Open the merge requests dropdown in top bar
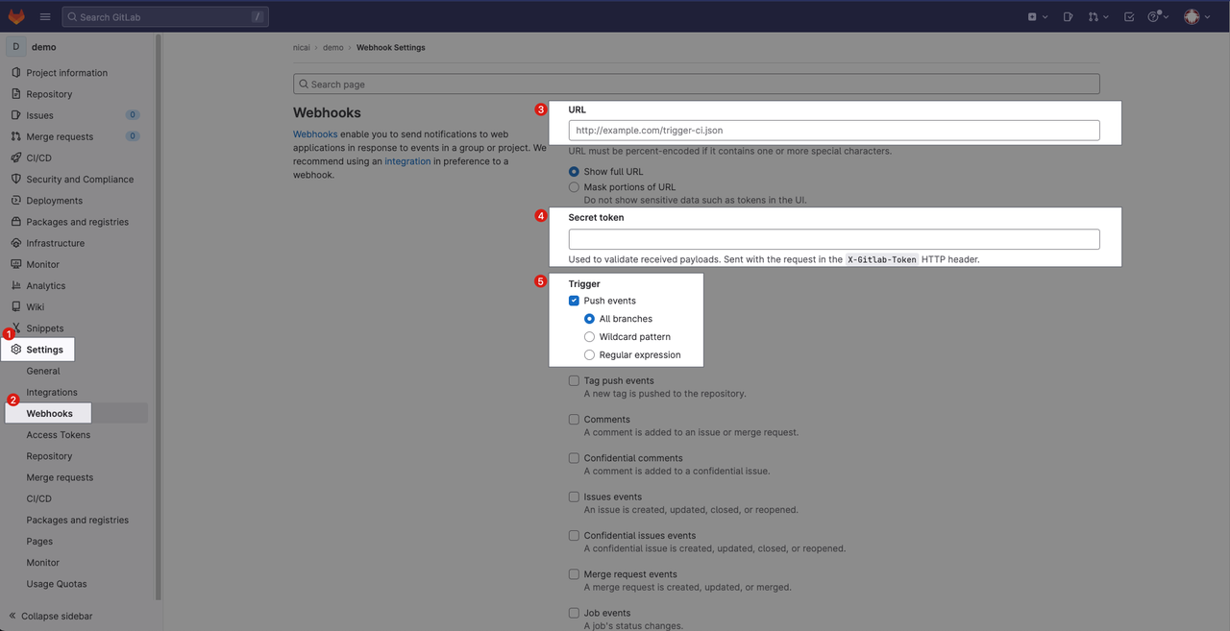Screen dimensions: 1230x631 tap(1098, 16)
